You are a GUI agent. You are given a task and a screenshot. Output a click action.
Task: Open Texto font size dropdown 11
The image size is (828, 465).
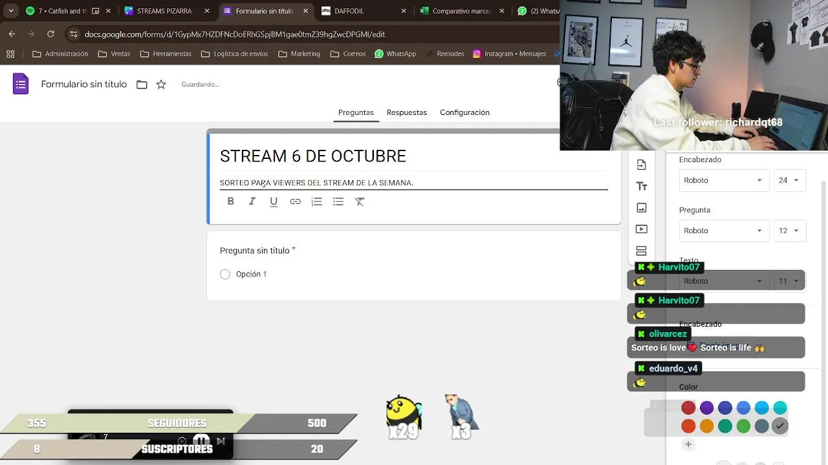coord(789,281)
